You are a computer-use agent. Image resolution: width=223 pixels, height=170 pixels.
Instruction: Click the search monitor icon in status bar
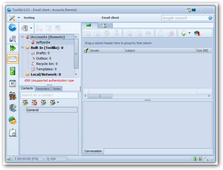(206, 159)
